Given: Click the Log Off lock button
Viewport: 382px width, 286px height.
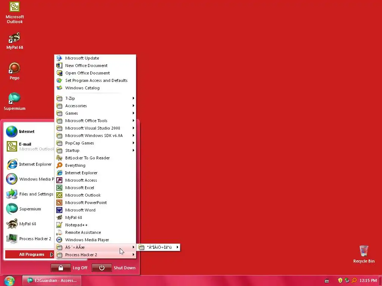Looking at the screenshot, I should pos(61,268).
